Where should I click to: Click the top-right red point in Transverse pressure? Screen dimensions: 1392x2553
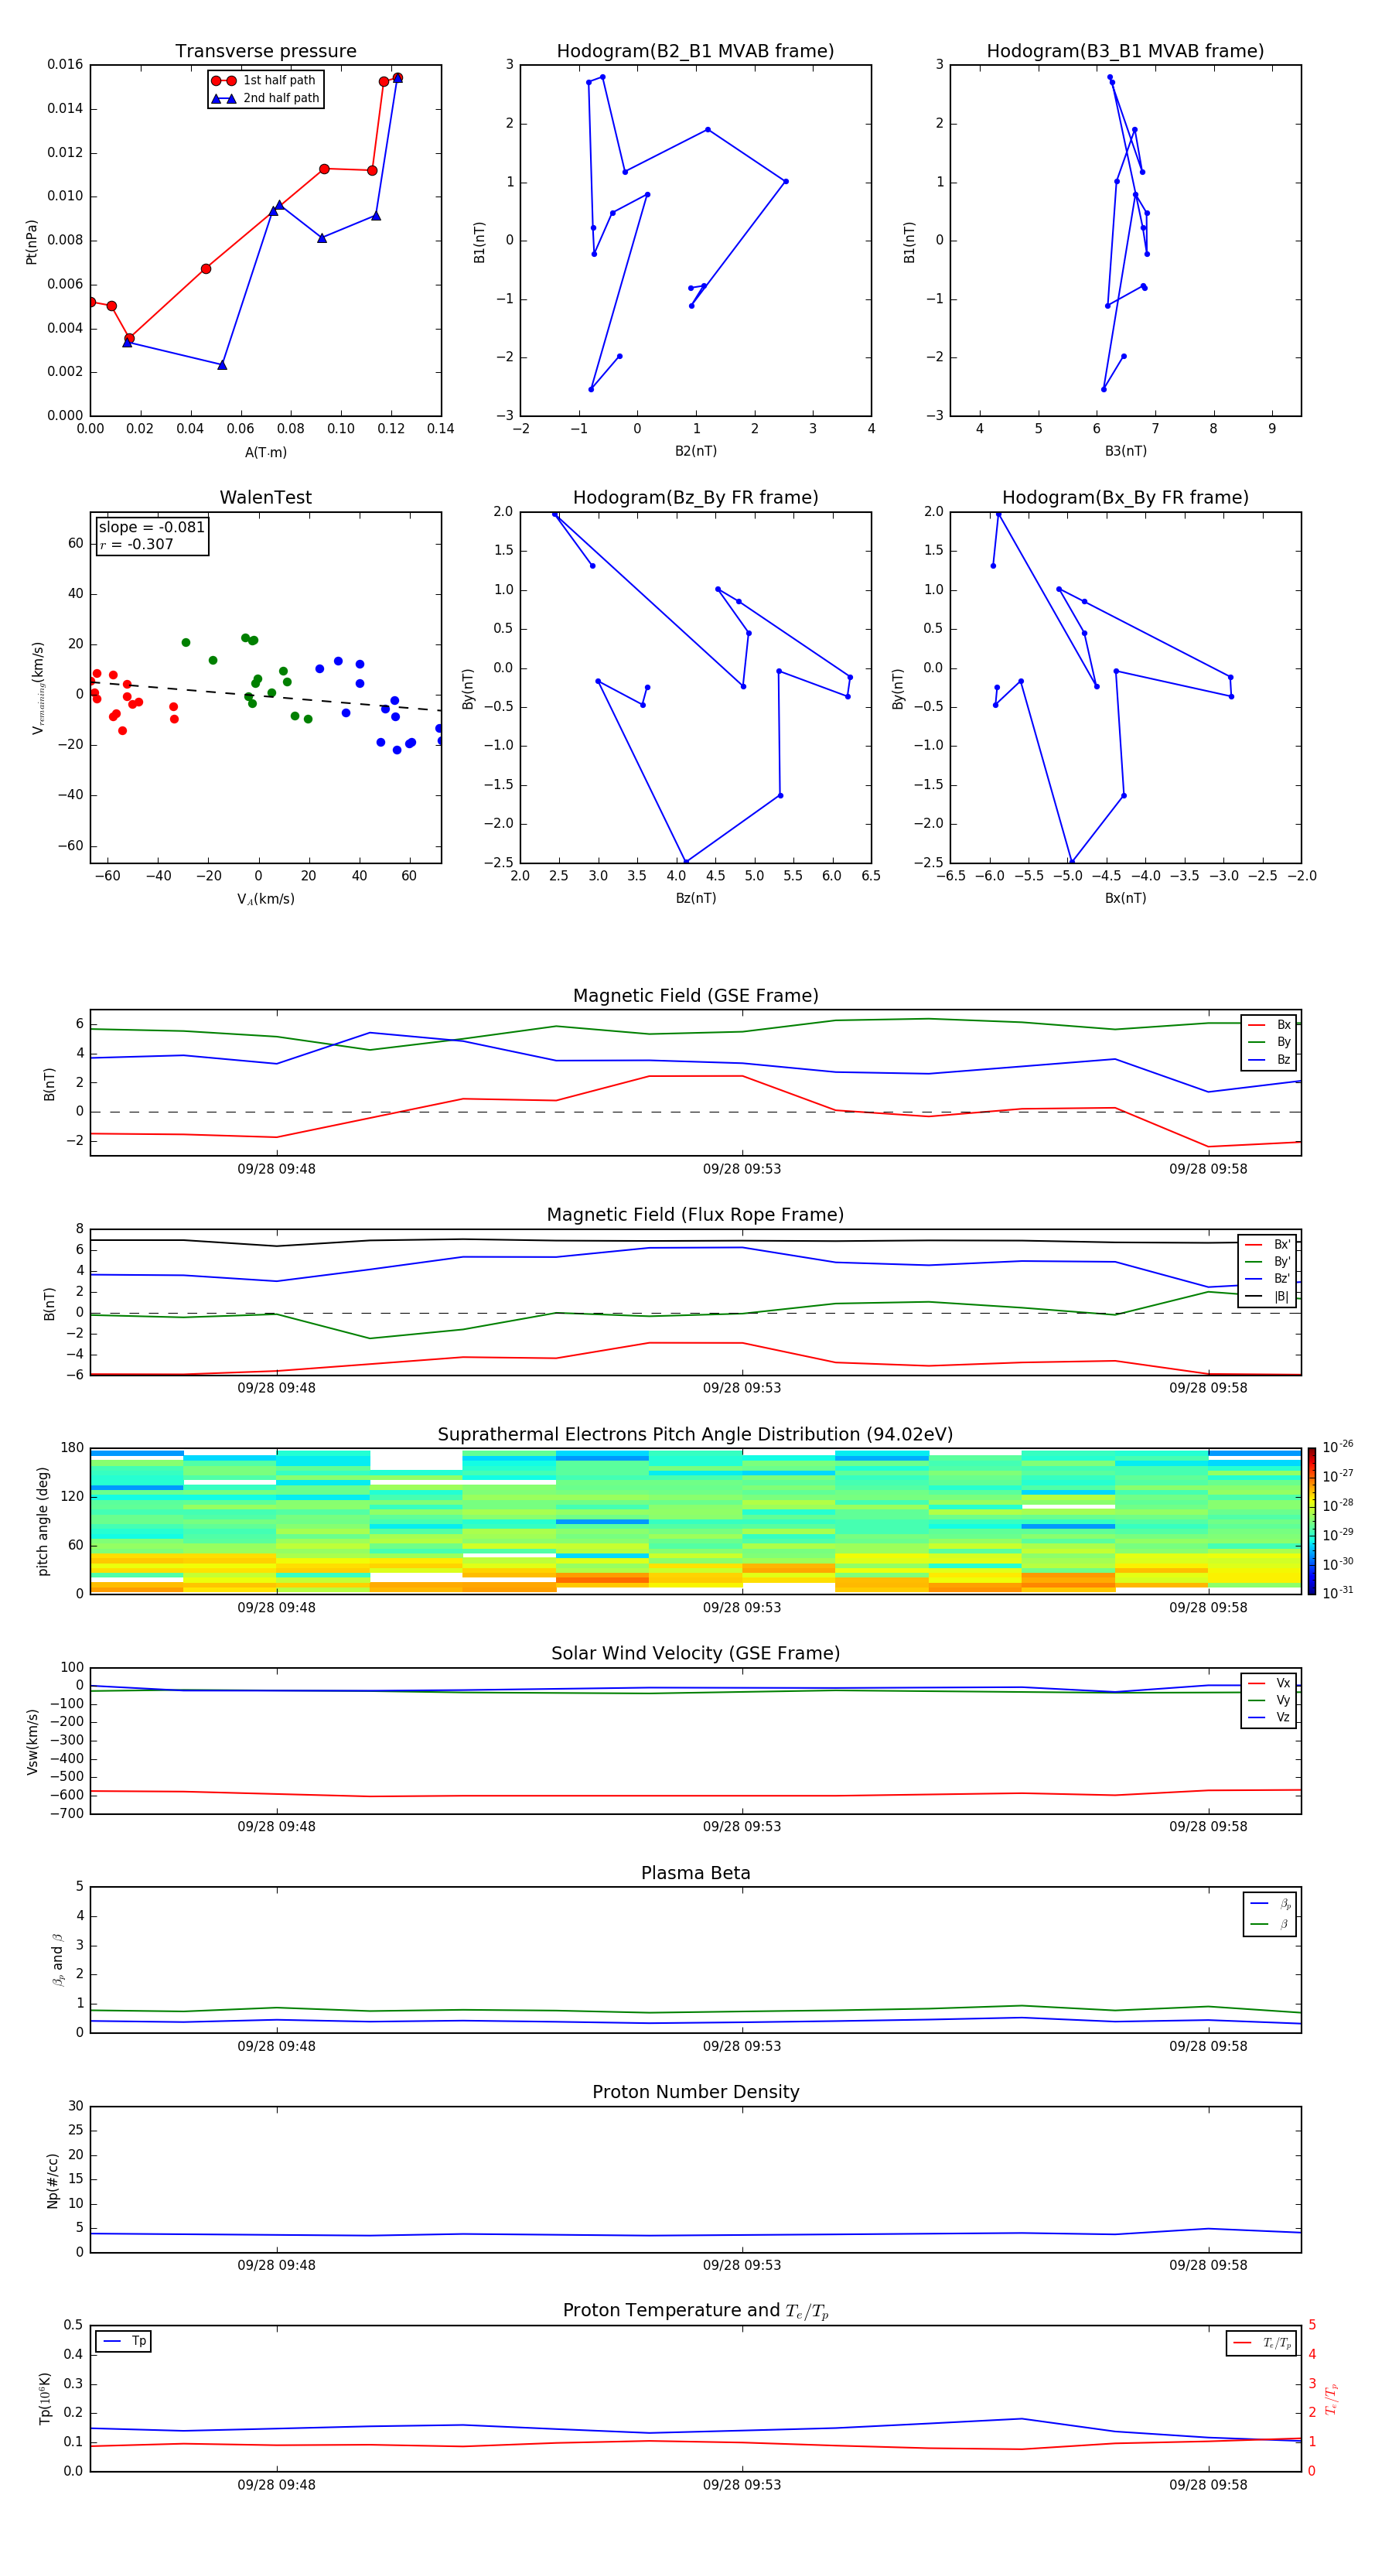(x=397, y=77)
